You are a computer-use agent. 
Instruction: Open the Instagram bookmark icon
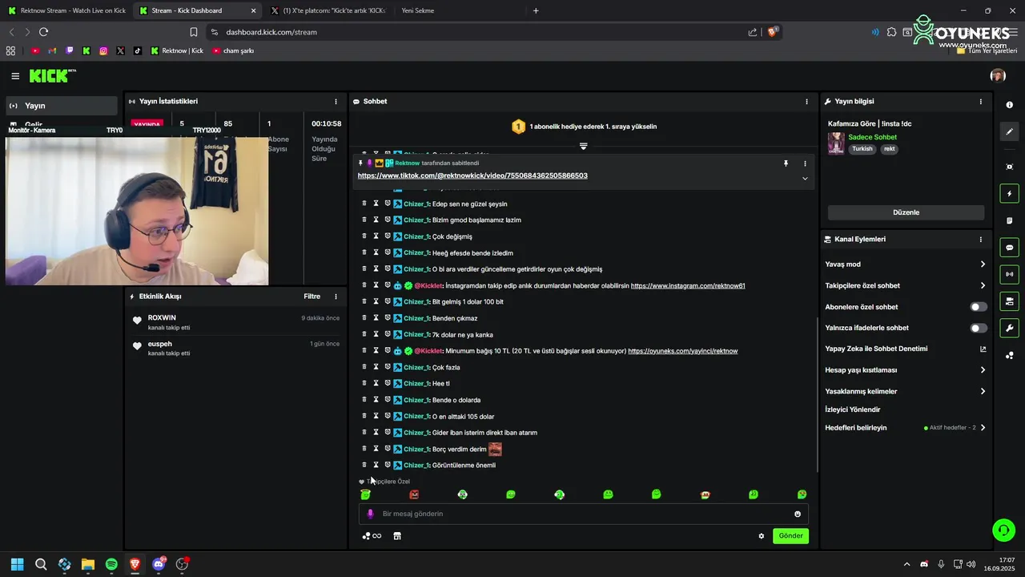point(103,50)
